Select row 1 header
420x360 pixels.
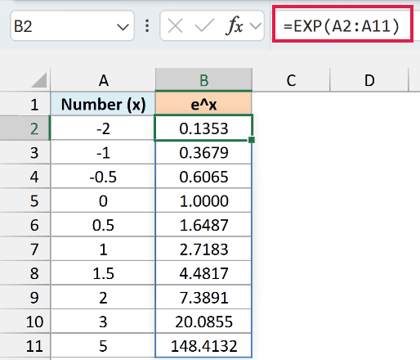point(25,104)
